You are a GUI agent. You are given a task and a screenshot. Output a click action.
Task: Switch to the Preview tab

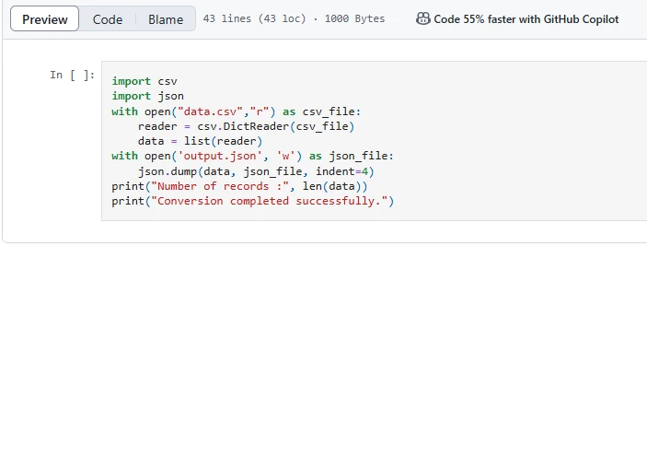(44, 19)
